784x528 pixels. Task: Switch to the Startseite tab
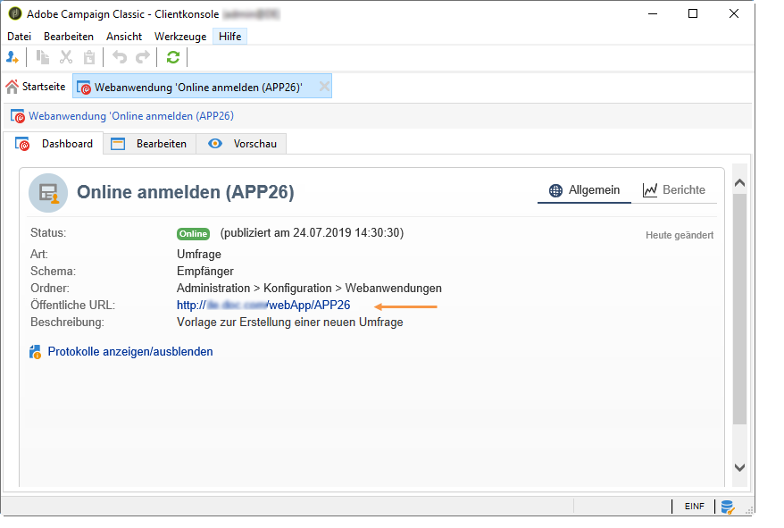36,87
